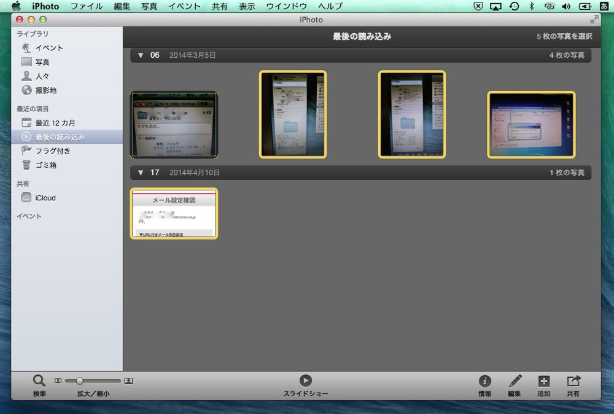614x414 pixels.
Task: Open the 情報 info panel
Action: pyautogui.click(x=485, y=381)
